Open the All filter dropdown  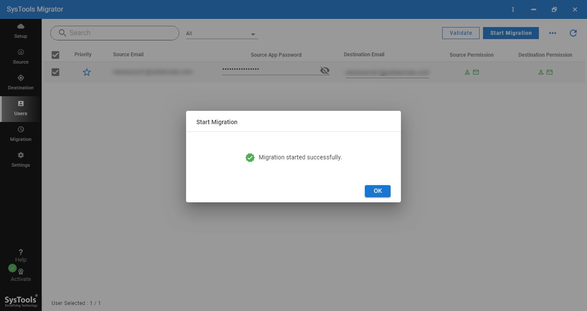click(221, 33)
